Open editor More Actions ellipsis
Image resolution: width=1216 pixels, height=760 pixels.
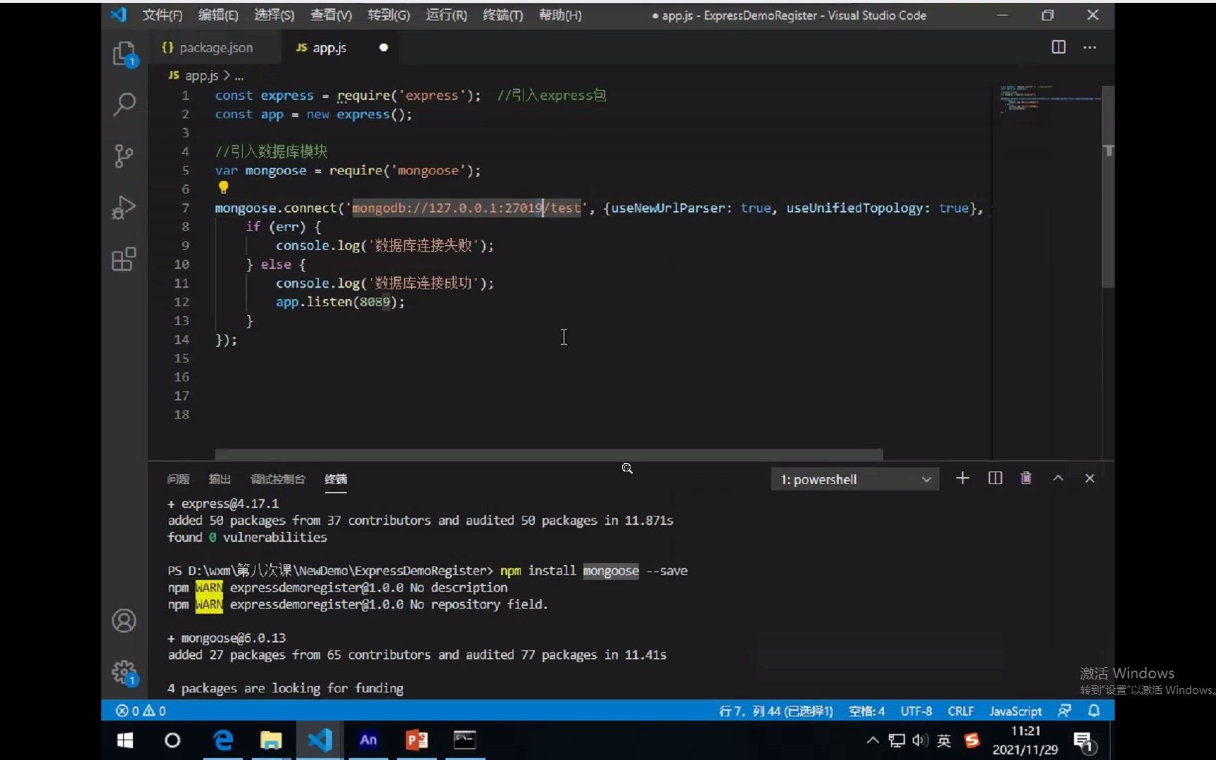(1089, 47)
